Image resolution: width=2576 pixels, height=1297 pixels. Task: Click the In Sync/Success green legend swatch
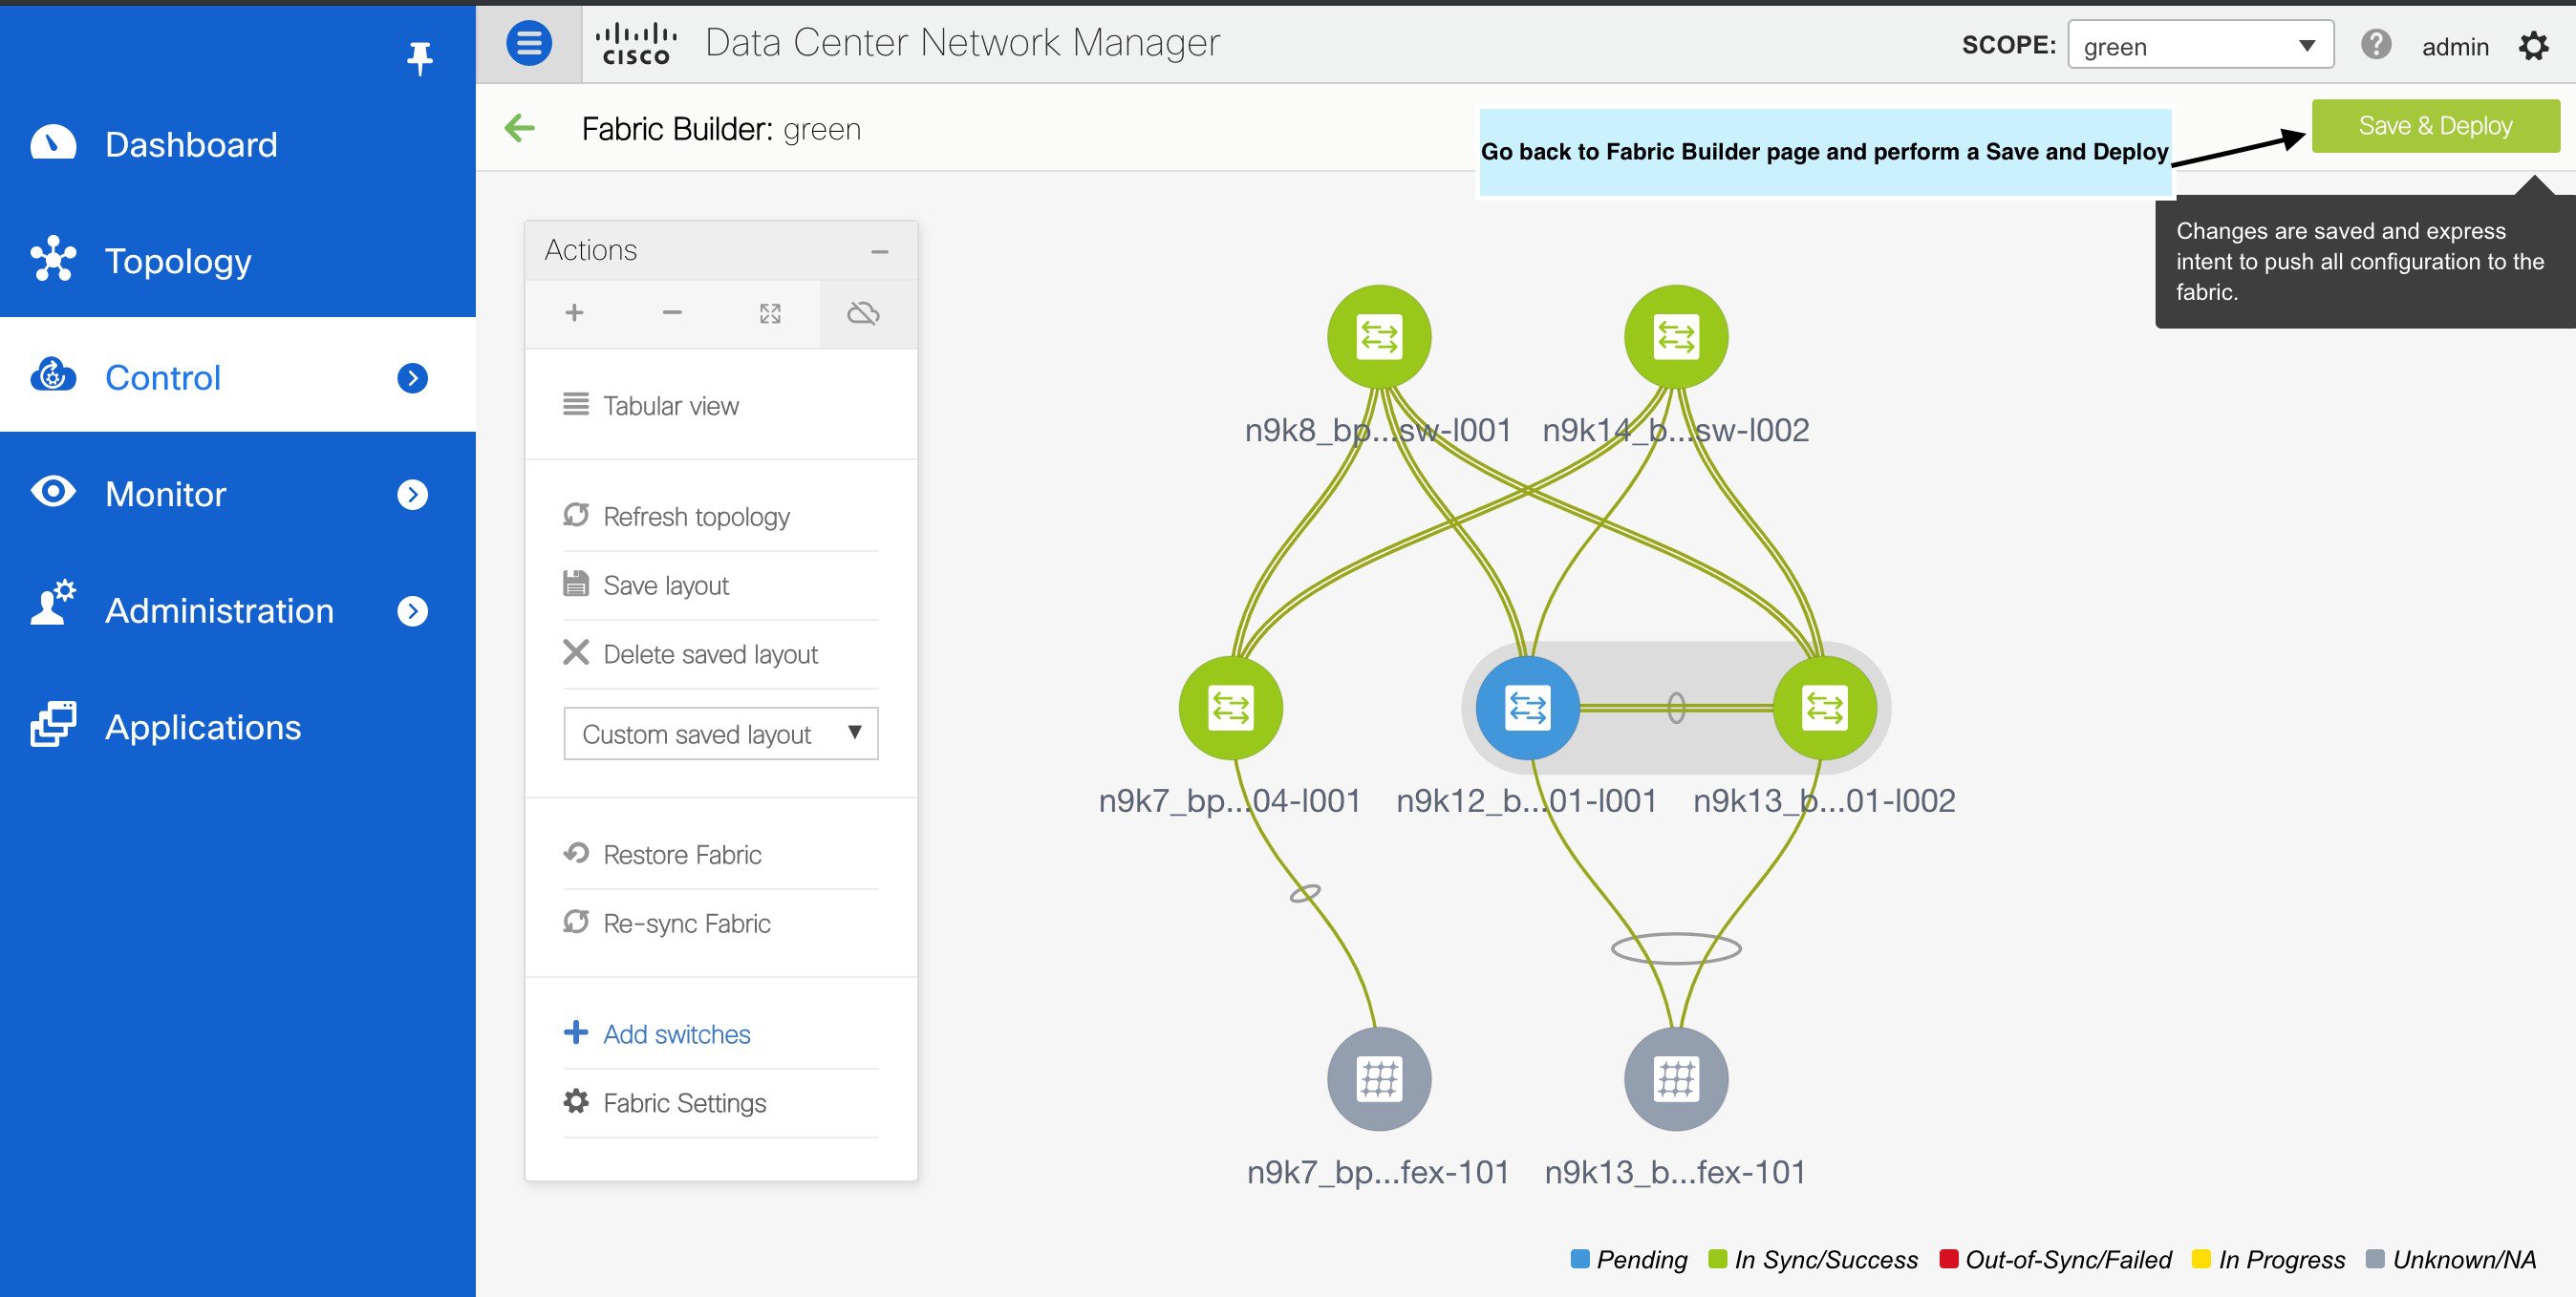pyautogui.click(x=1718, y=1258)
